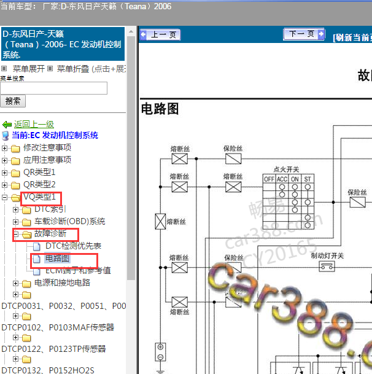Click 刷新当前 refresh link
Screen dimensions: 372x374
click(x=352, y=37)
